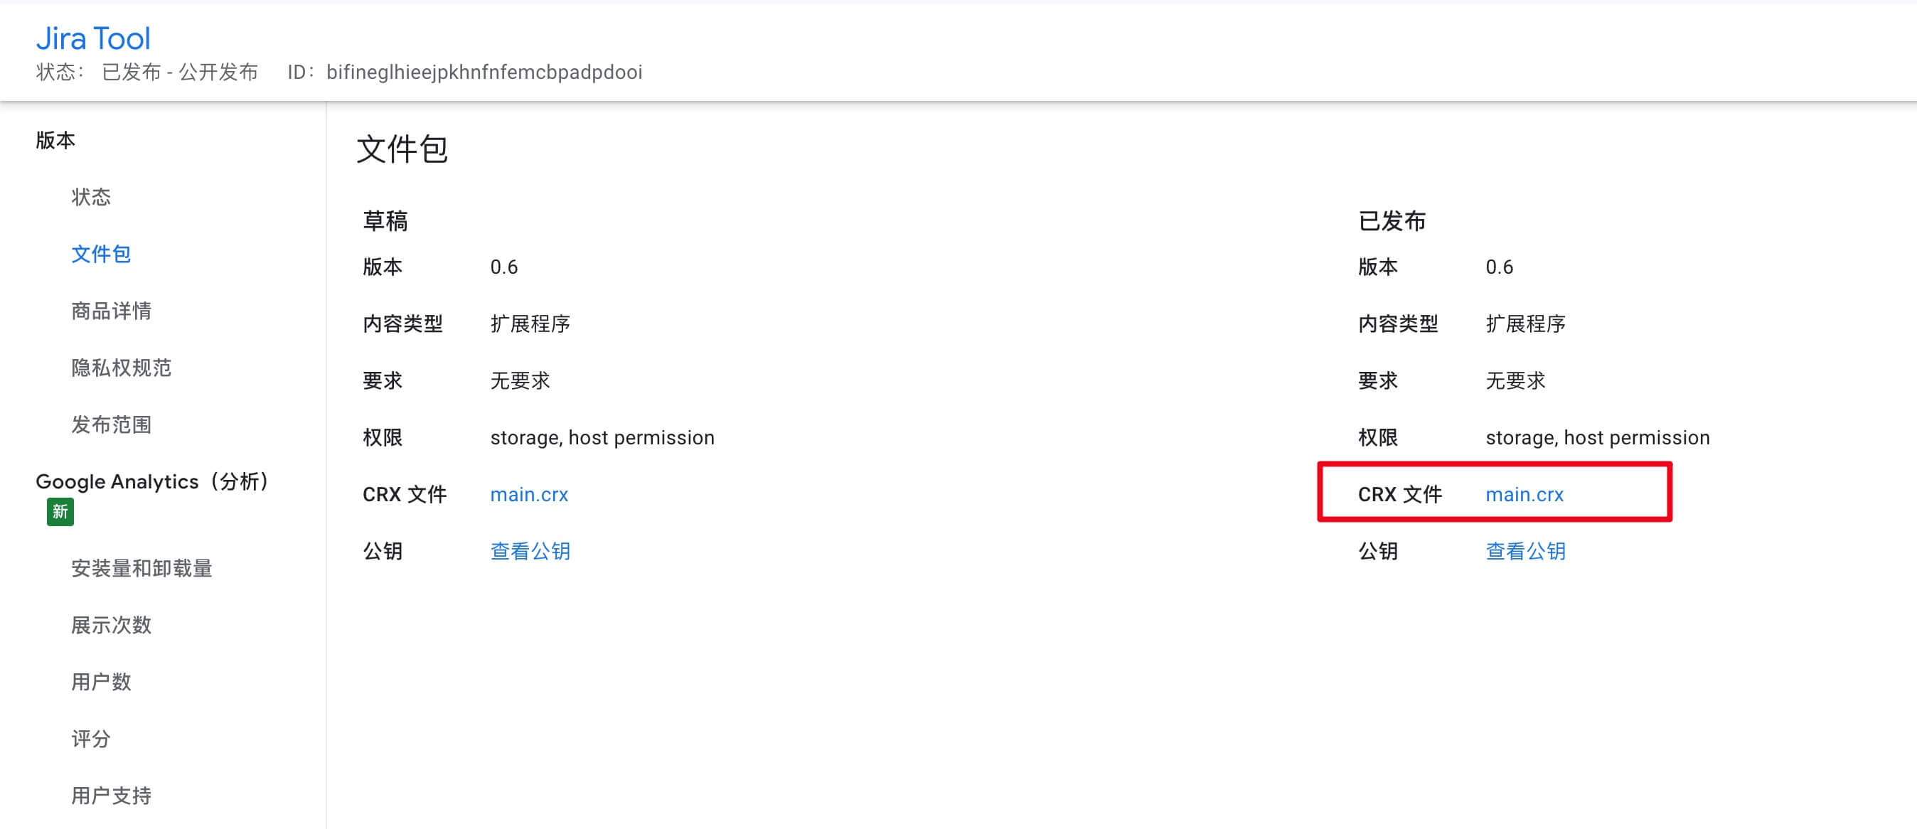1917x829 pixels.
Task: View the draft public key 查看公钥
Action: [530, 551]
